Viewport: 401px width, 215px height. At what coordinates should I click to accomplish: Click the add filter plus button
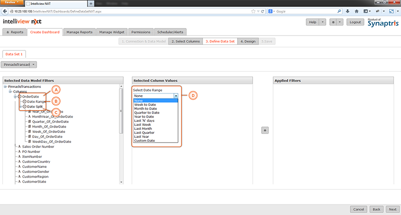pyautogui.click(x=265, y=130)
